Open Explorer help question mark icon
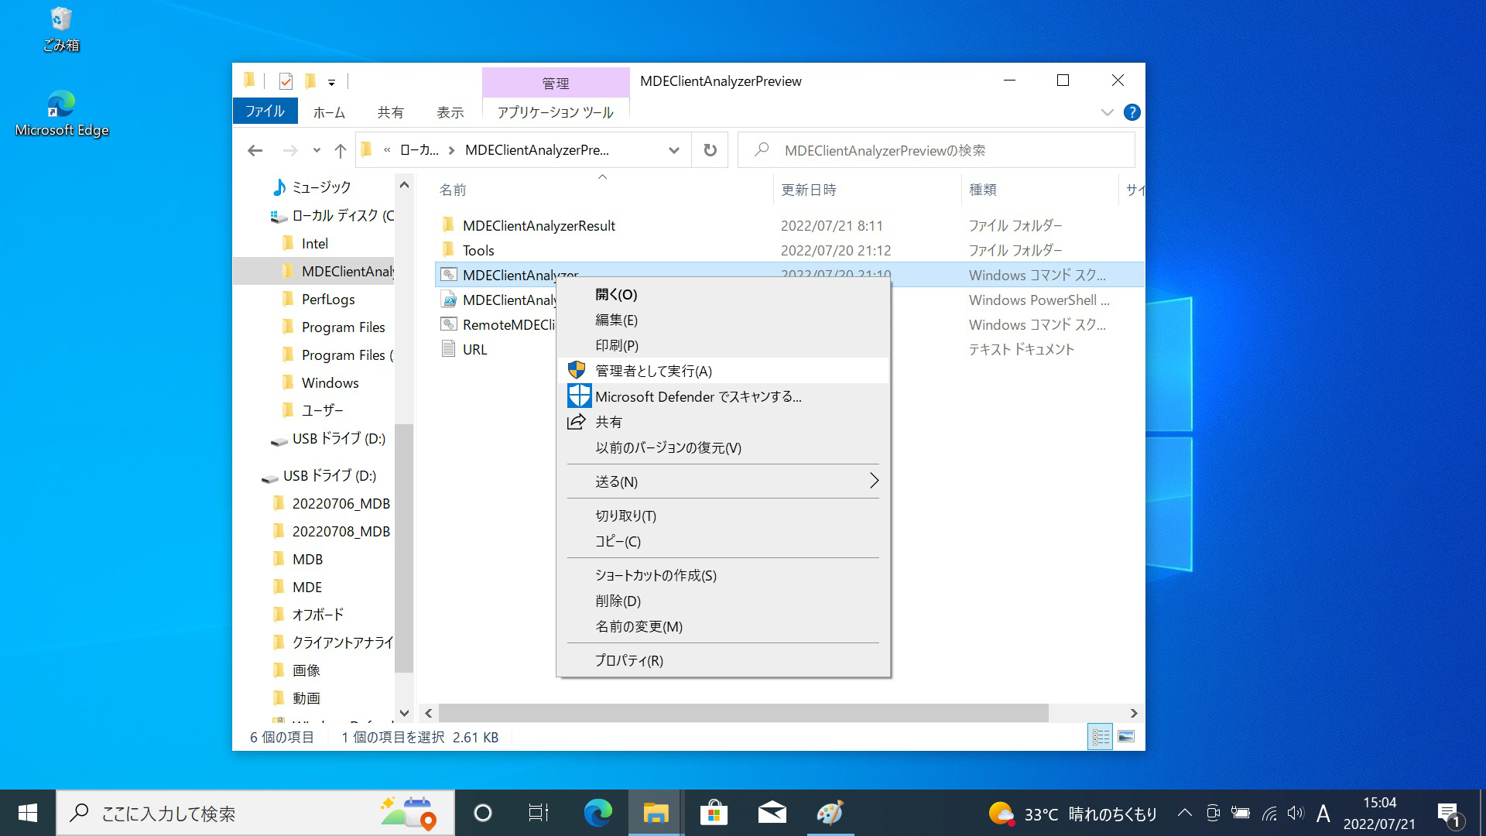This screenshot has width=1486, height=836. coord(1132,112)
